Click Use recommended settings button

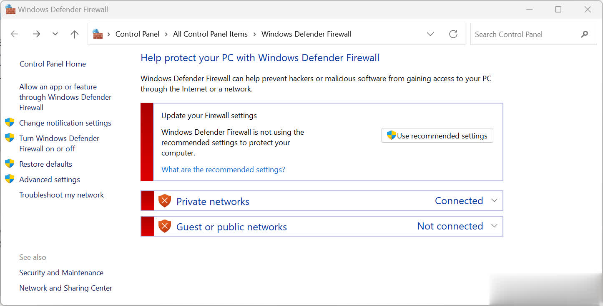437,136
